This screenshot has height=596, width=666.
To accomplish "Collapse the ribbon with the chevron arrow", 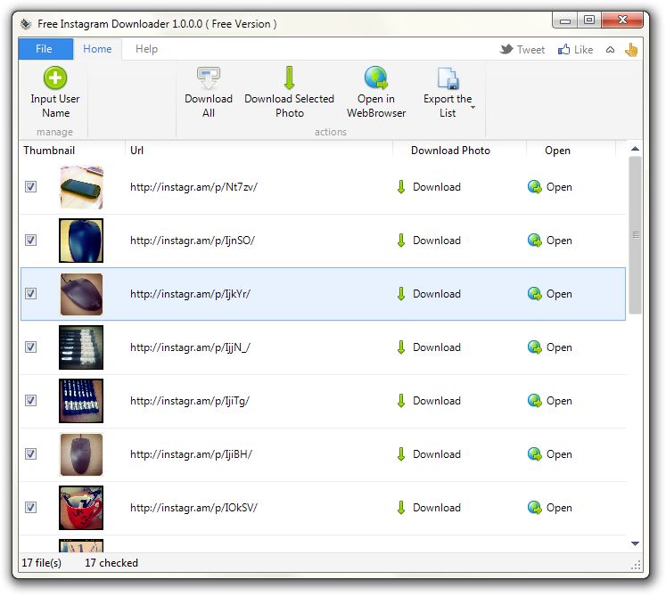I will (x=610, y=50).
